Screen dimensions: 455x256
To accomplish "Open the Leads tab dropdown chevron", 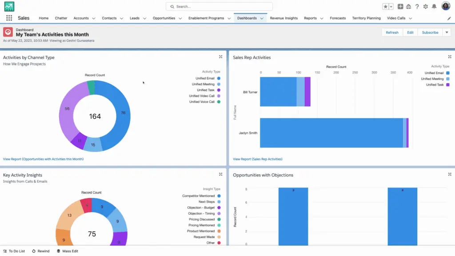I will coord(144,18).
